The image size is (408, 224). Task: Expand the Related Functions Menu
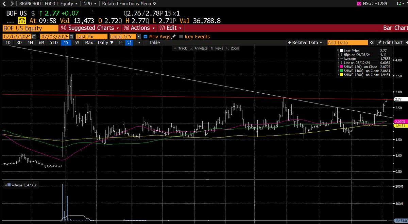click(x=129, y=4)
